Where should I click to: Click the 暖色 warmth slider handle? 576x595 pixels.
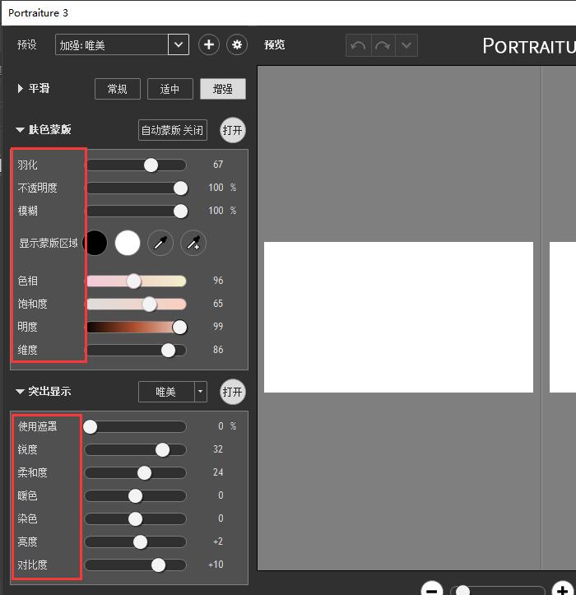click(135, 496)
